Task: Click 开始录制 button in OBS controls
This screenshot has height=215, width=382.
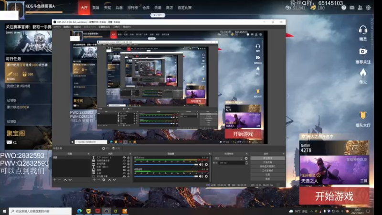Action: tap(267, 162)
